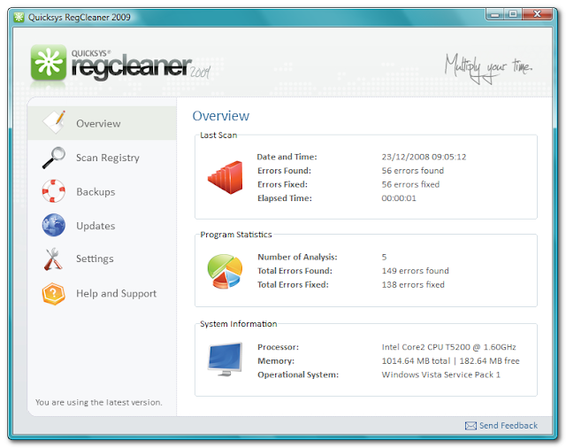Screen dimensions: 566x448
Task: Open Help and Support
Action: 102,293
